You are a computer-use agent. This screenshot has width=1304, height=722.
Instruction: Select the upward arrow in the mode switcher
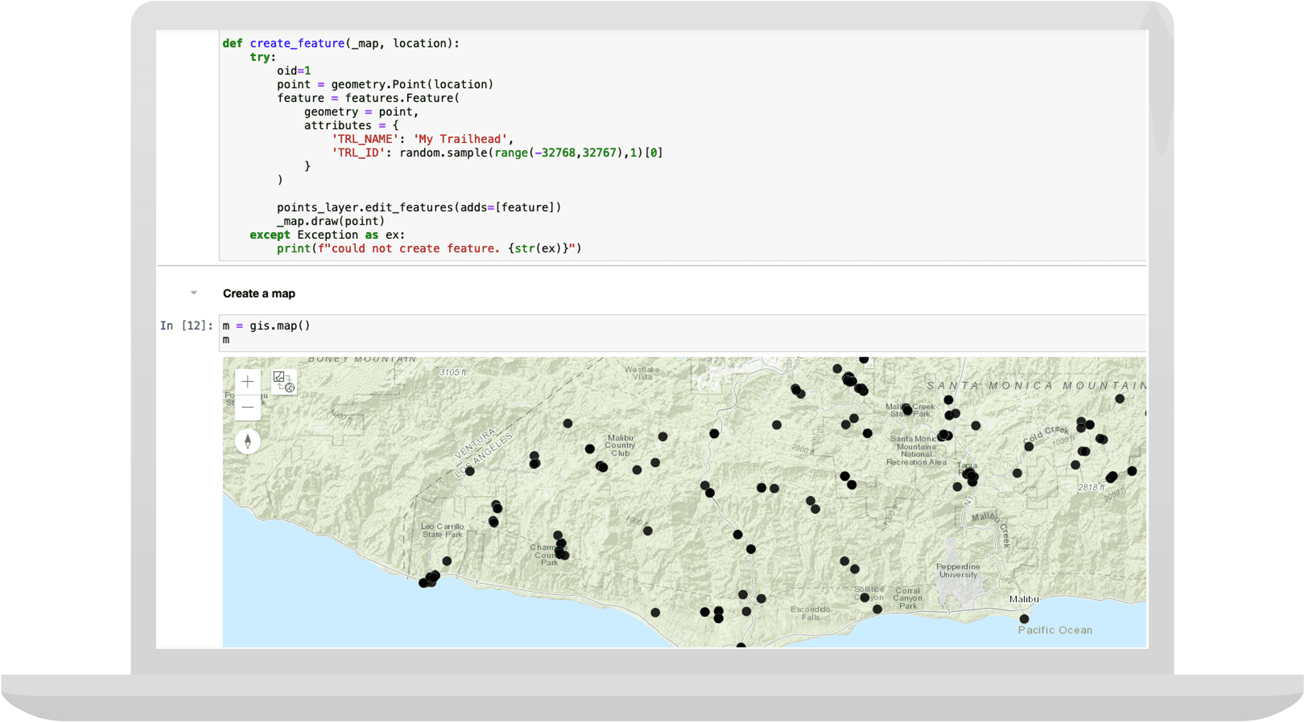click(x=280, y=386)
